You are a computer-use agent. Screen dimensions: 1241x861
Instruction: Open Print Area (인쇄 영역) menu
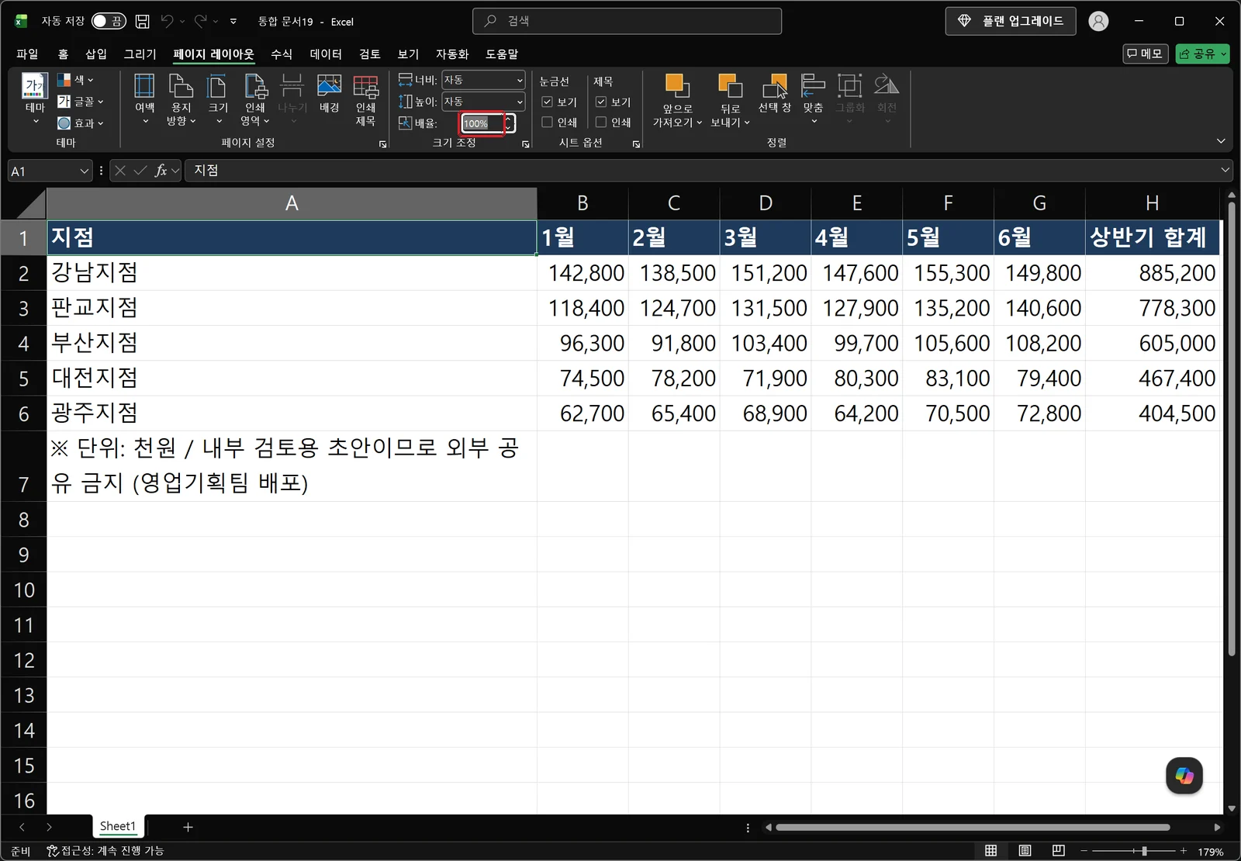[255, 99]
